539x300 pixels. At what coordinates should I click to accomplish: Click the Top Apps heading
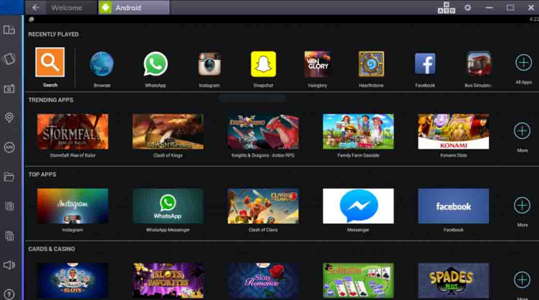click(x=42, y=174)
